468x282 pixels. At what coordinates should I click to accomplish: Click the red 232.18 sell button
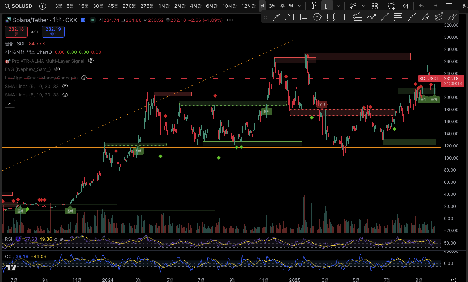pyautogui.click(x=16, y=31)
